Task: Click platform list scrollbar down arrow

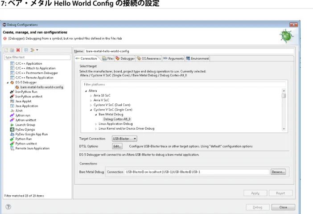Action: 284,129
